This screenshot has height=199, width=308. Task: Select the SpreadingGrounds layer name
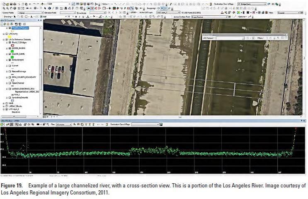click(20, 98)
